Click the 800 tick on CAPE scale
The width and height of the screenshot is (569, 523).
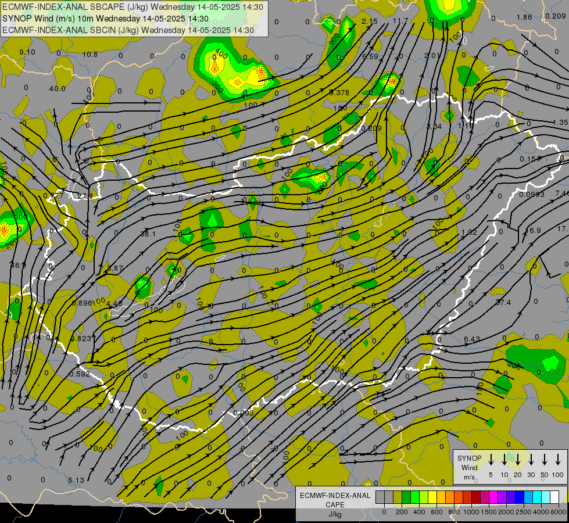(x=454, y=512)
